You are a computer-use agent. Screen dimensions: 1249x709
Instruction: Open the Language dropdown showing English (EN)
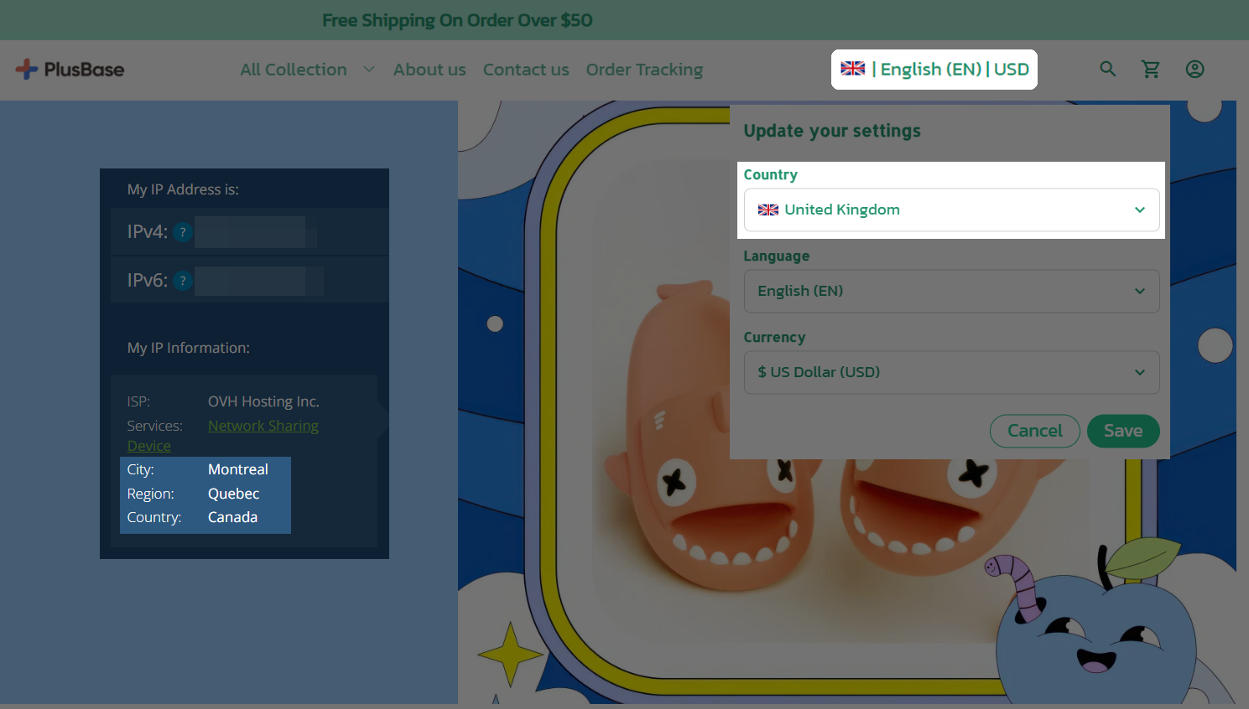pos(951,291)
